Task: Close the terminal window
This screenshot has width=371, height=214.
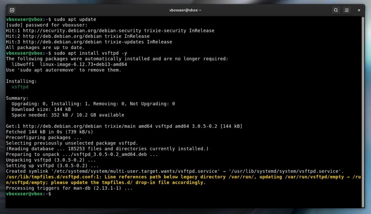Action: [359, 10]
